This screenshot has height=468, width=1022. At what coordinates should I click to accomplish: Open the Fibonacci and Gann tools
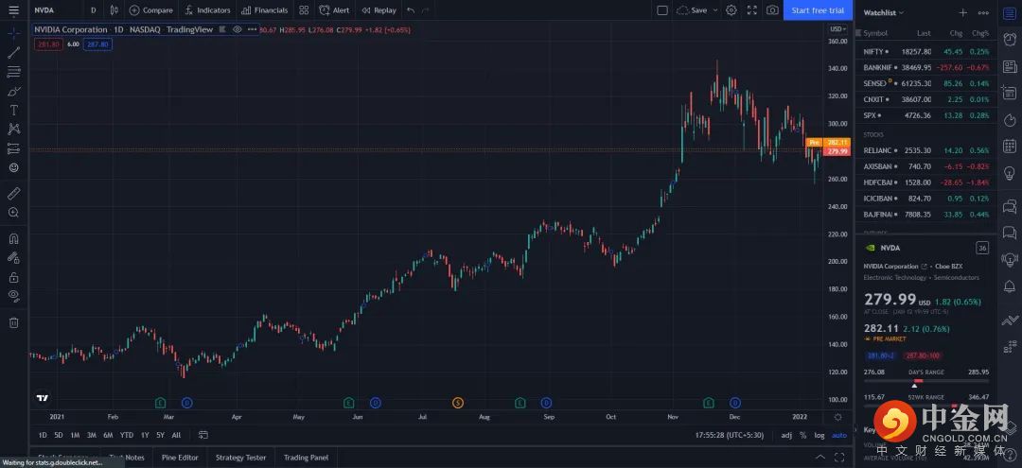pos(13,72)
